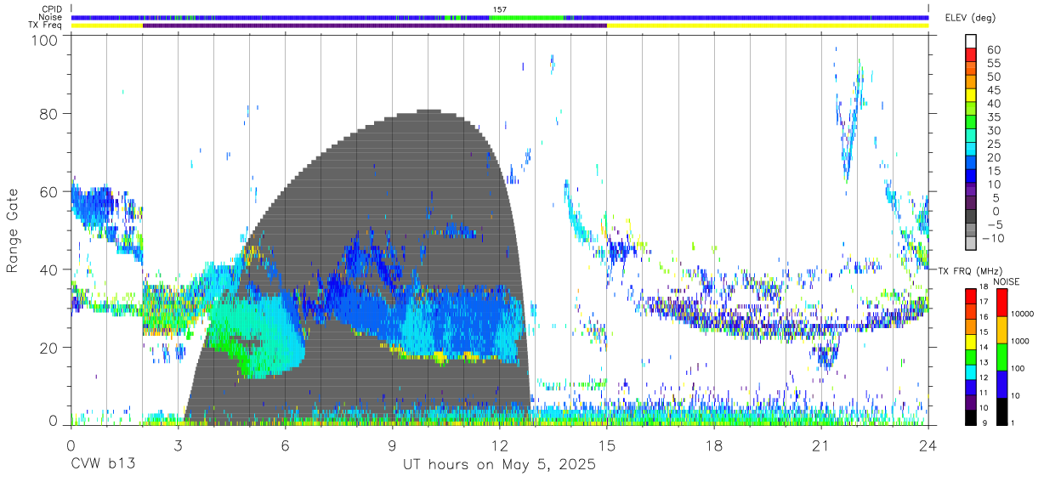This screenshot has height=482, width=1044.
Task: Click the TX Freq row label
Action: click(46, 25)
